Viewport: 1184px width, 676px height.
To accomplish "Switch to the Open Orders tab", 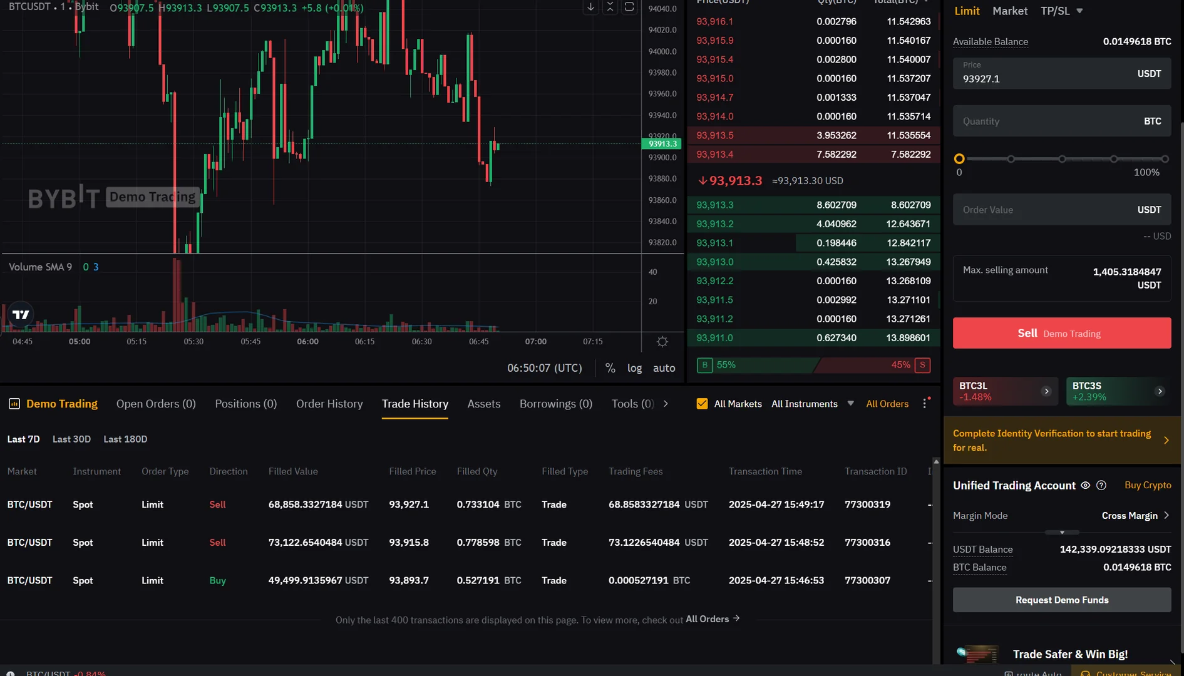I will 156,404.
